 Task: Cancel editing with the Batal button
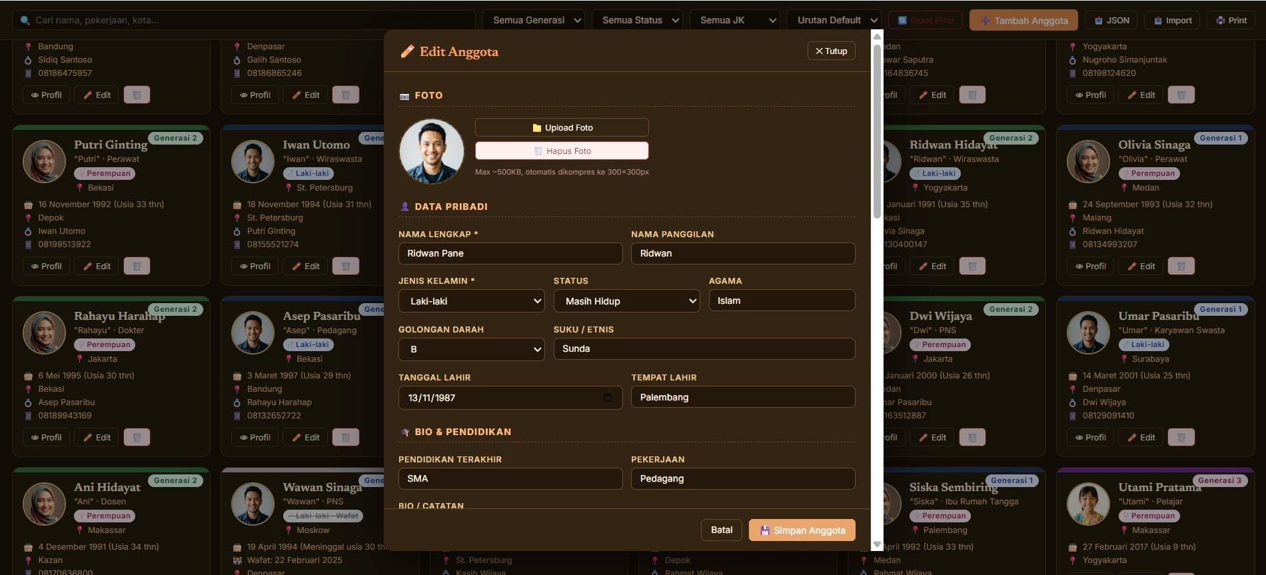722,530
